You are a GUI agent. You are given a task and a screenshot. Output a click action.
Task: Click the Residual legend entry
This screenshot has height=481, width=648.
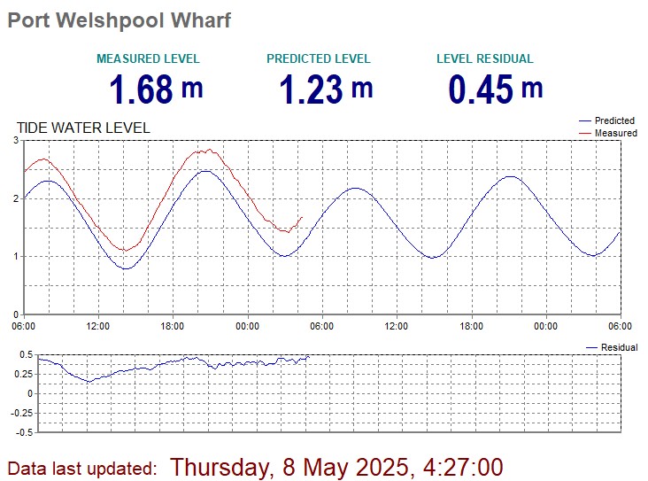(619, 348)
